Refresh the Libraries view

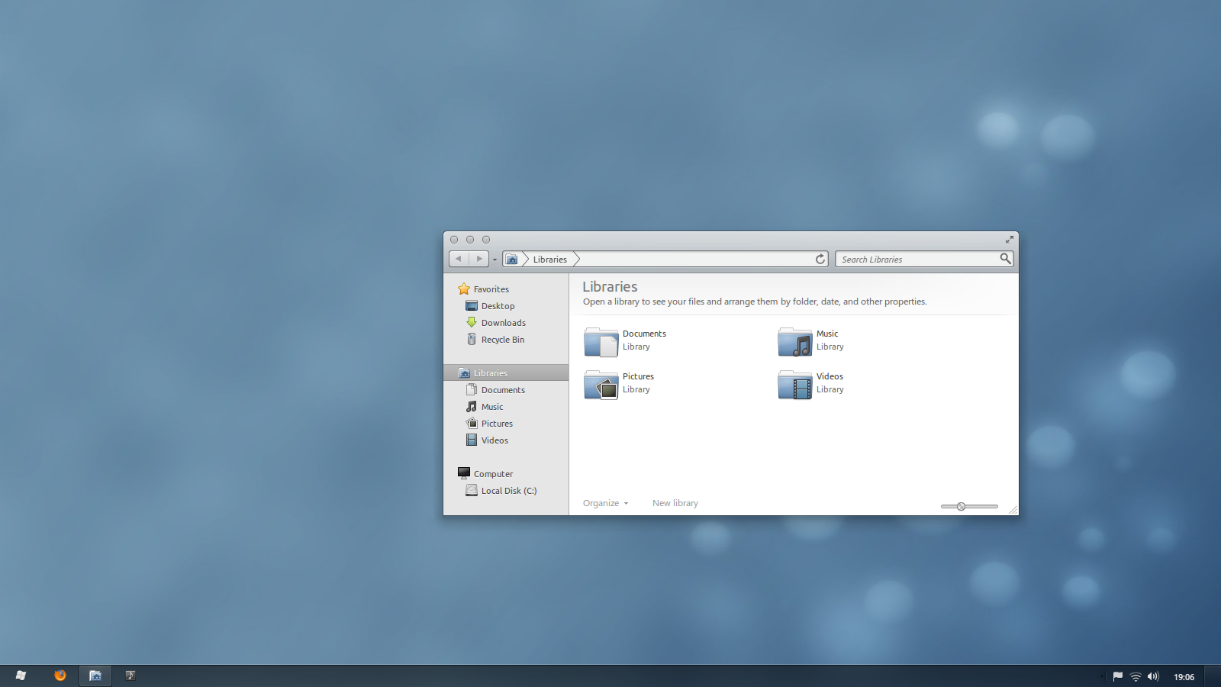[820, 259]
